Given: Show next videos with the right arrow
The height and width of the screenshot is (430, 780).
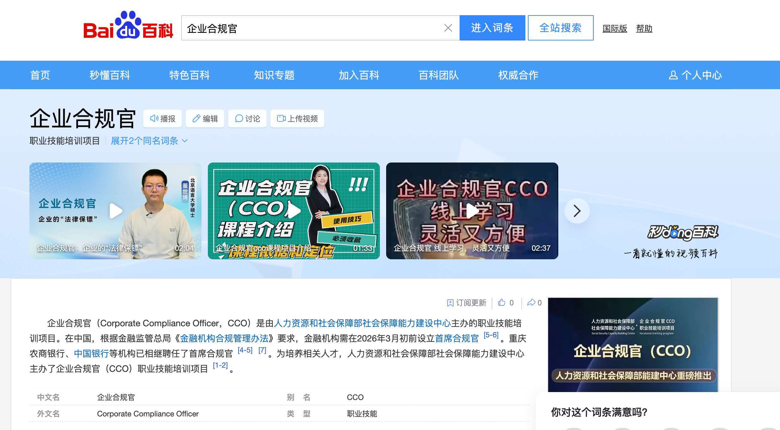Looking at the screenshot, I should (577, 211).
